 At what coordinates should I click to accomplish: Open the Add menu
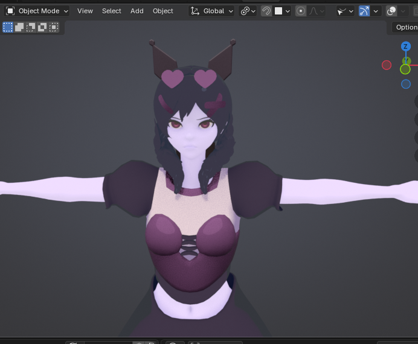coord(137,11)
